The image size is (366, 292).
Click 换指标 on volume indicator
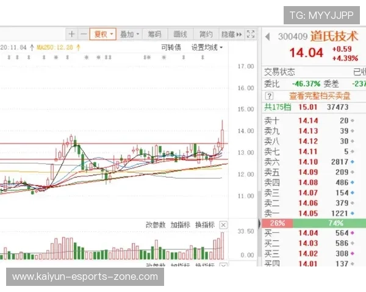[205, 225]
